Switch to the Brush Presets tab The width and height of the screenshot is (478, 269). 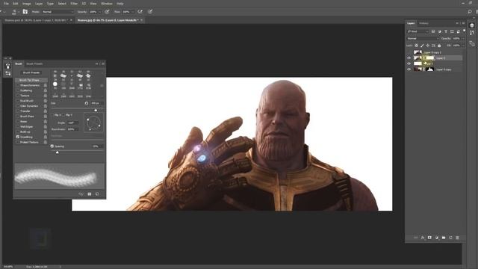pyautogui.click(x=34, y=64)
